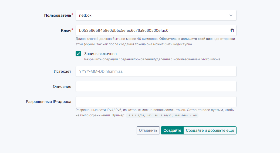
Task: Focus the Ключ token input field
Action: coord(152,30)
